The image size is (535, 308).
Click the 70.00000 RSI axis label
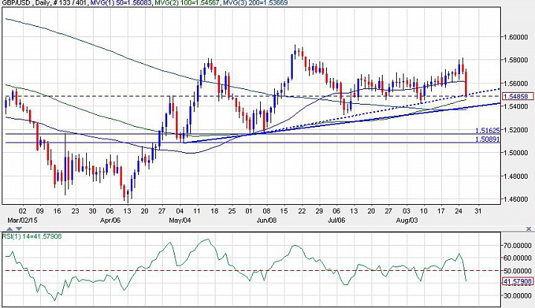(518, 246)
